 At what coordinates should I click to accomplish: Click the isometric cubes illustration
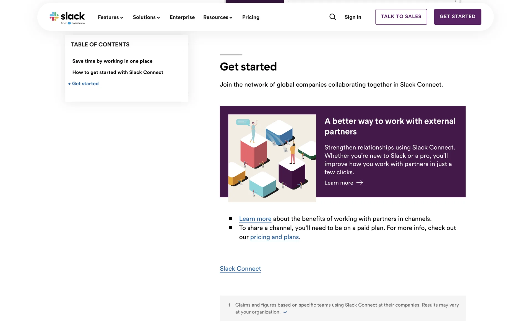click(x=272, y=158)
